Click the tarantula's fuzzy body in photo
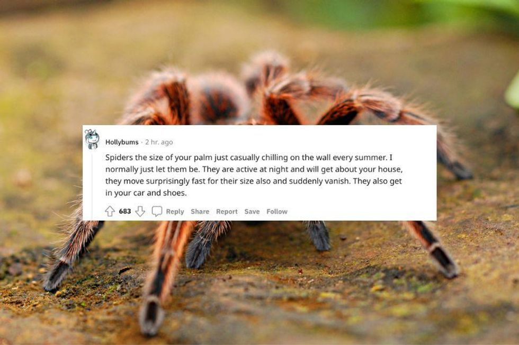 coord(218,99)
